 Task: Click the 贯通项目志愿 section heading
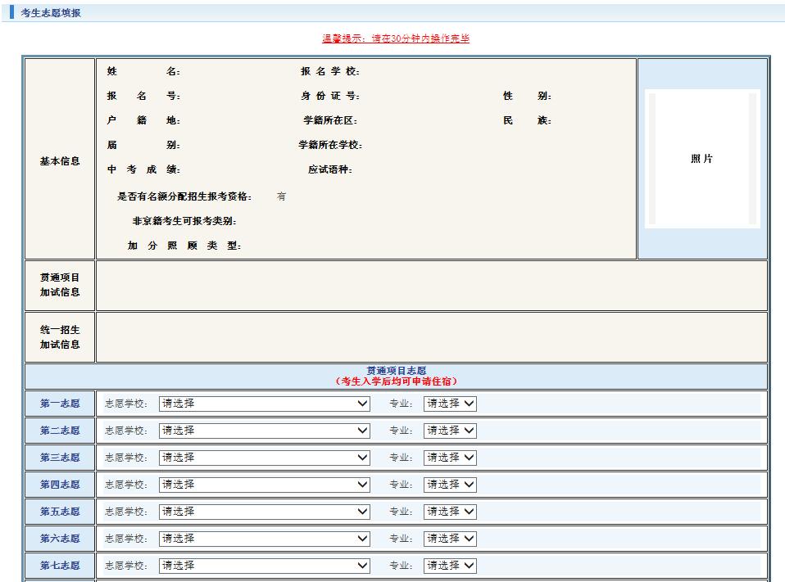pos(396,371)
